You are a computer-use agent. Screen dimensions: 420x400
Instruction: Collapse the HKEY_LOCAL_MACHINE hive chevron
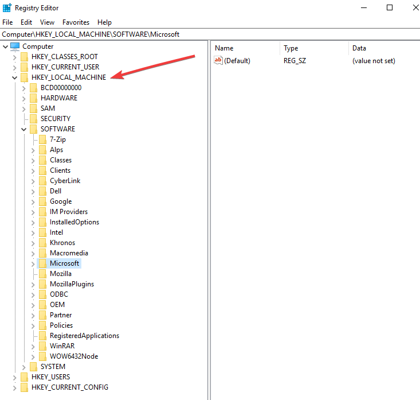click(15, 78)
